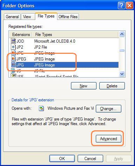Click the help question mark button
Viewport: 135px width, 166px height.
(x=121, y=6)
